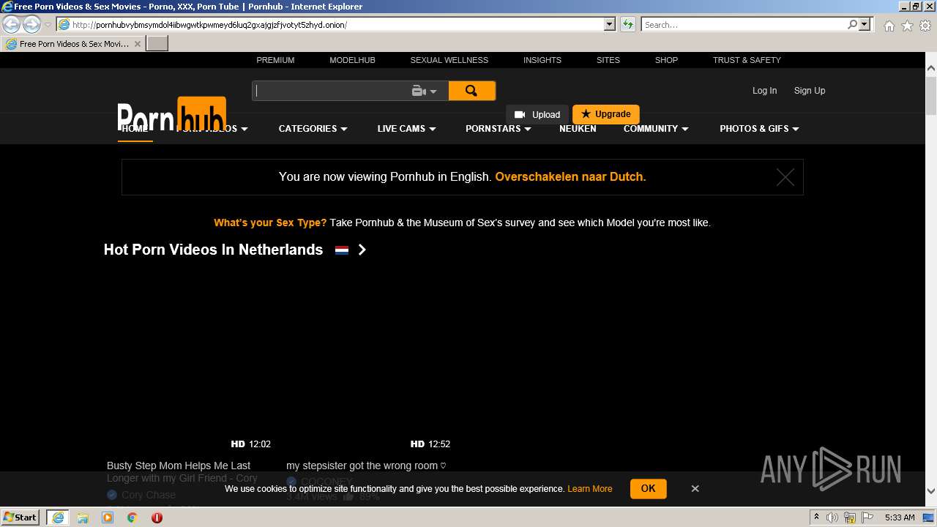Open the video search type dropdown
The height and width of the screenshot is (527, 937).
pos(425,91)
